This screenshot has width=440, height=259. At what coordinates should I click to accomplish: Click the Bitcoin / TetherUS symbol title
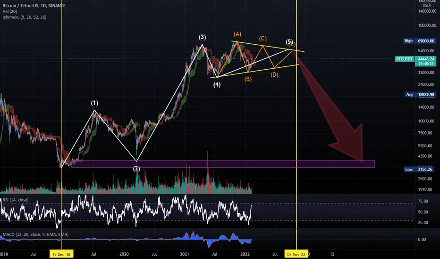pos(34,6)
